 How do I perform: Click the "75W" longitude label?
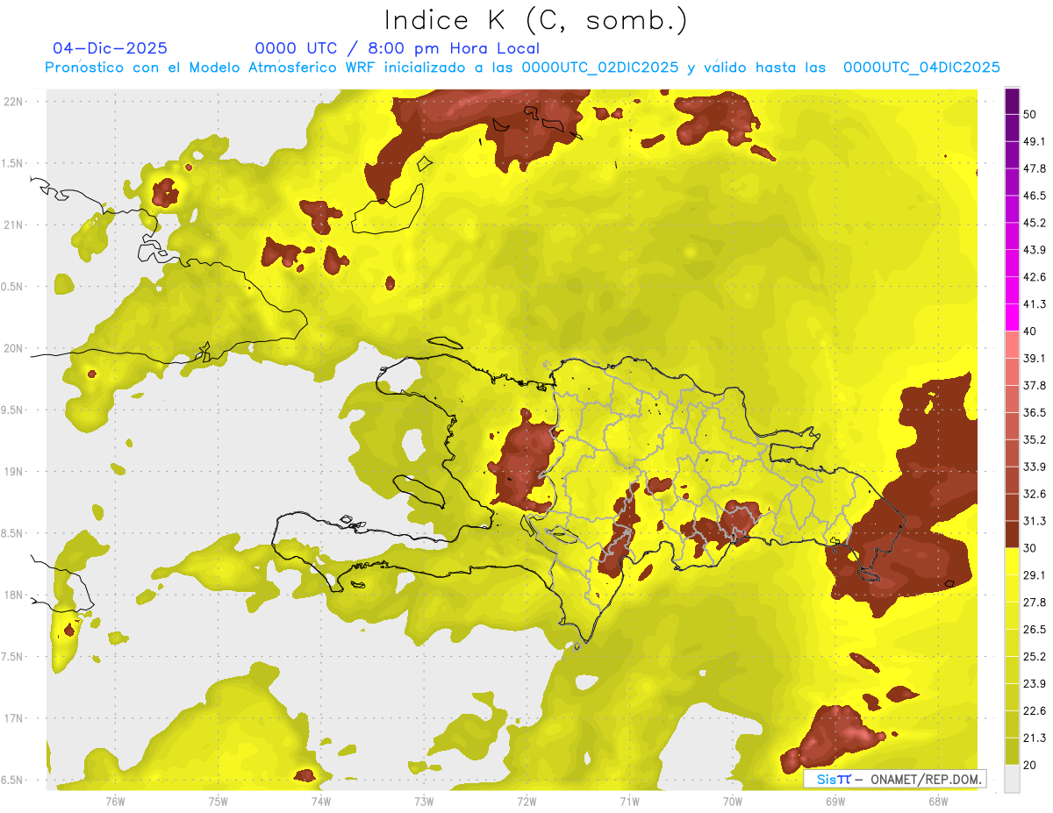pyautogui.click(x=218, y=802)
